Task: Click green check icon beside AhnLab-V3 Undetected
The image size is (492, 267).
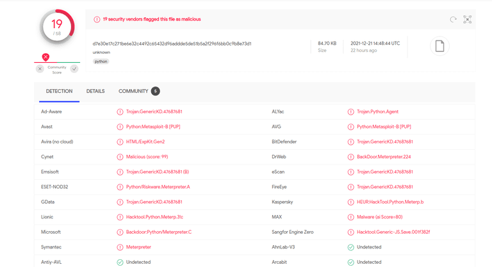Action: click(x=350, y=247)
